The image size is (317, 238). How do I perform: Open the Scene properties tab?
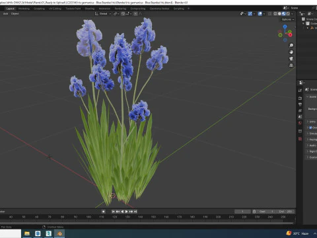point(300,116)
